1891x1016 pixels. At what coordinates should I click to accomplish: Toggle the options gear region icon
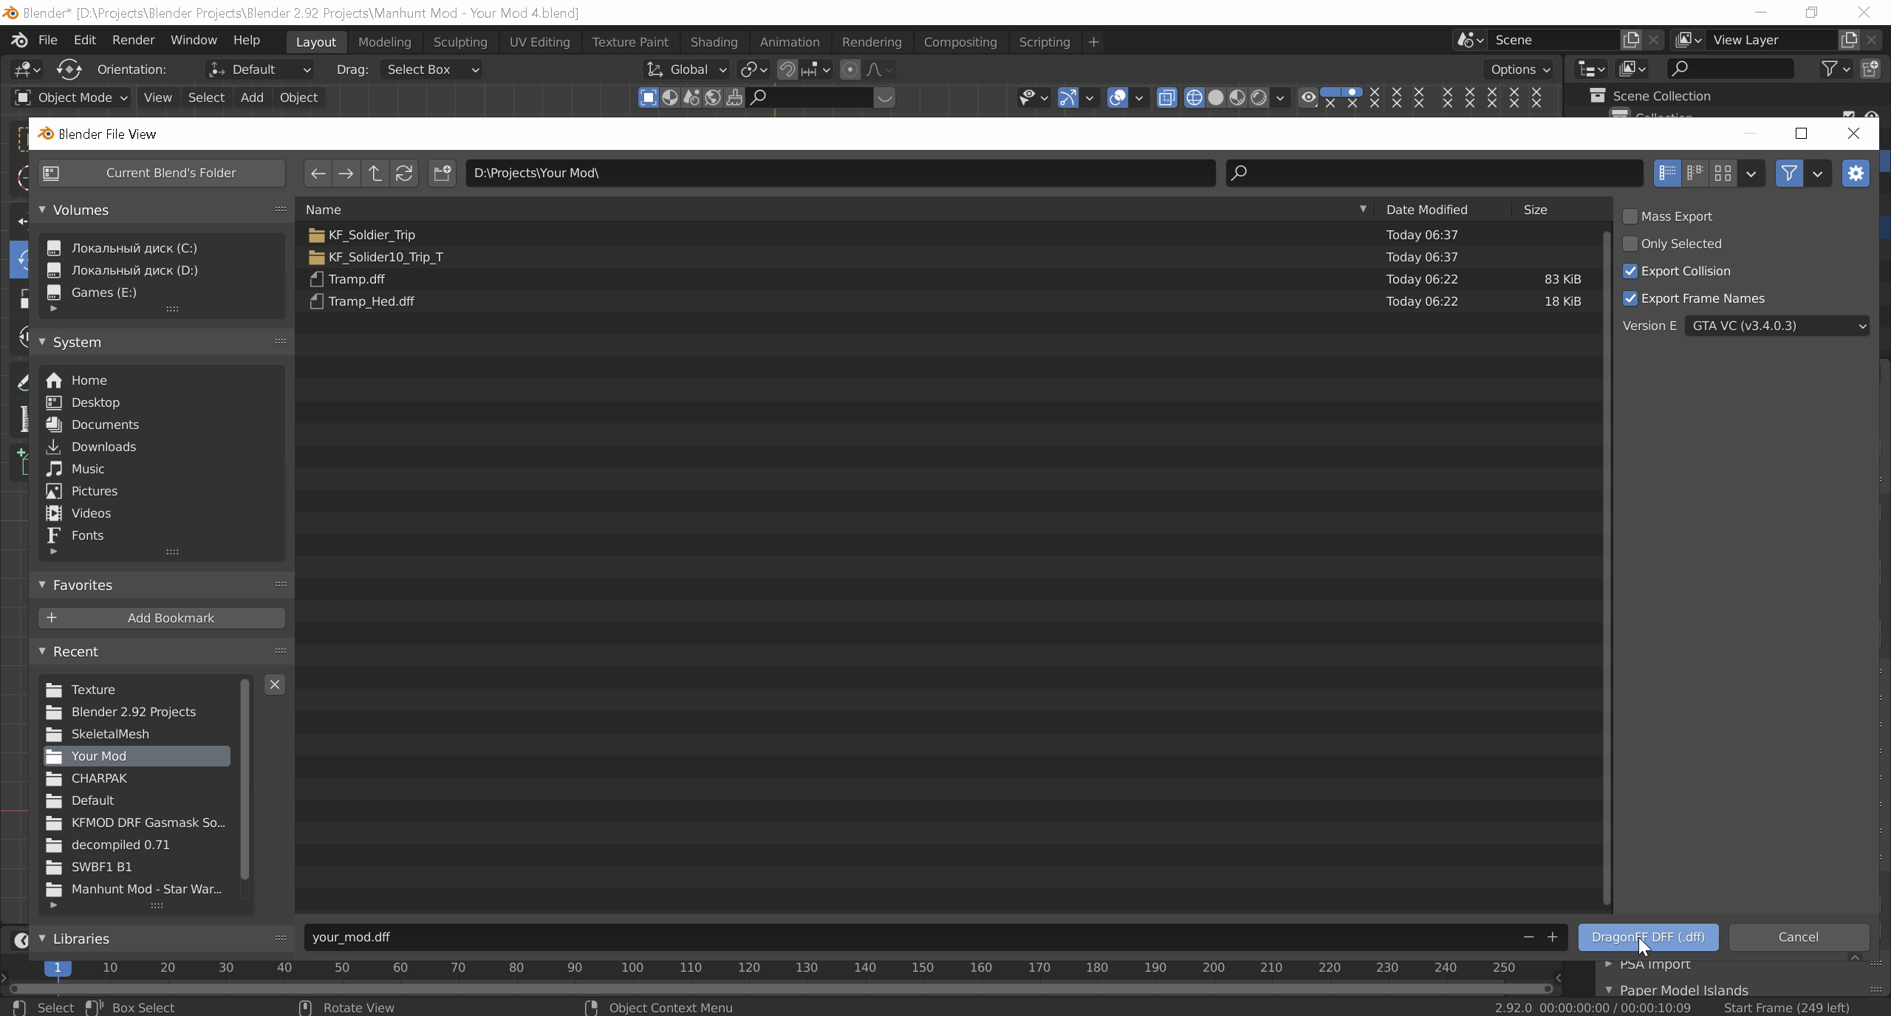1856,174
